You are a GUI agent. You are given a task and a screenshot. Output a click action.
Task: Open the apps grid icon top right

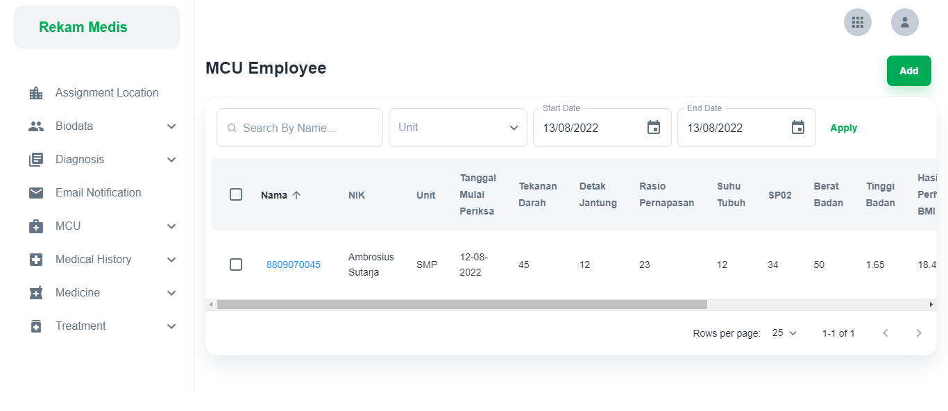[x=858, y=22]
